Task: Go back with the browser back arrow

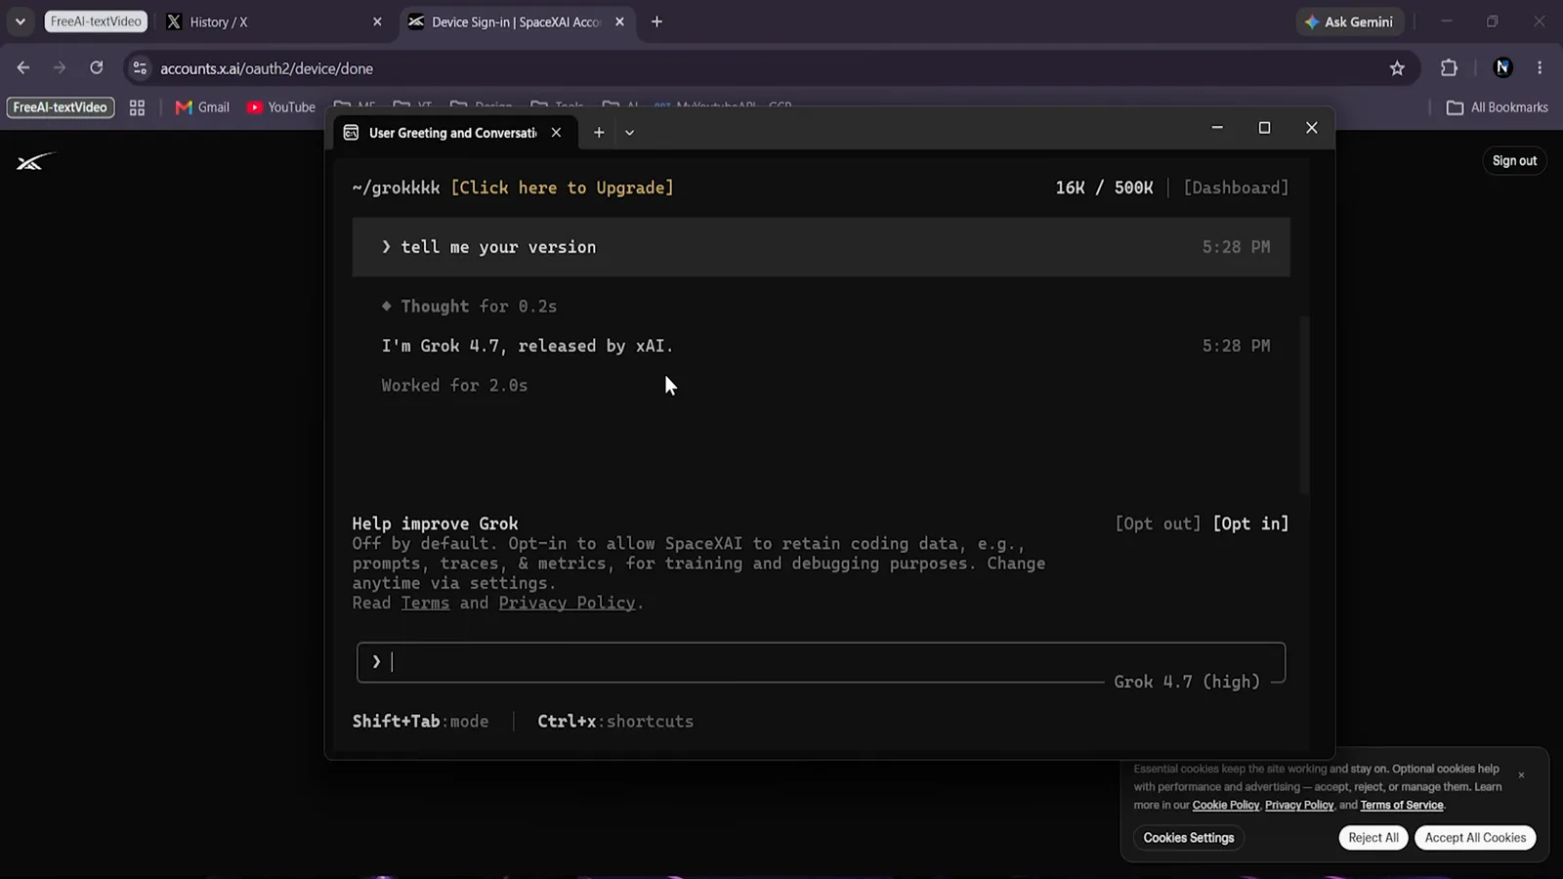Action: 23,67
